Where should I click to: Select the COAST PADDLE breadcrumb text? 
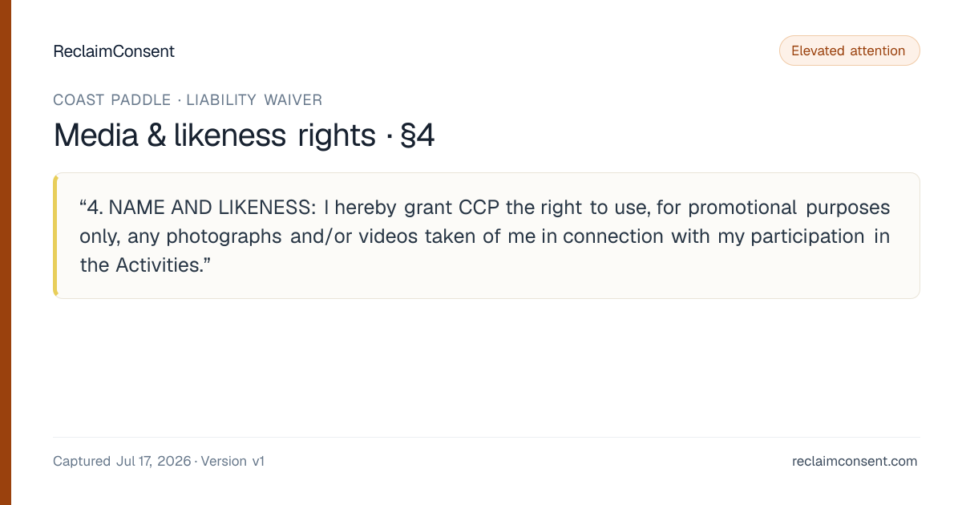112,100
